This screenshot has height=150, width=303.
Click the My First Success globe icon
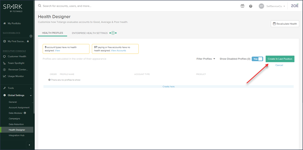pyautogui.click(x=5, y=41)
